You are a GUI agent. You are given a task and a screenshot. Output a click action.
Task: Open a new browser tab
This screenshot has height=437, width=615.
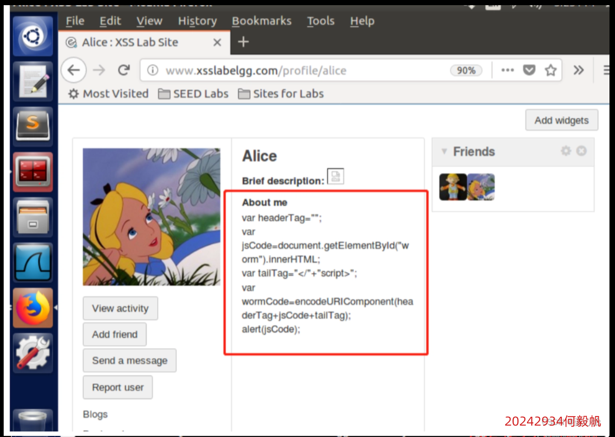coord(243,42)
